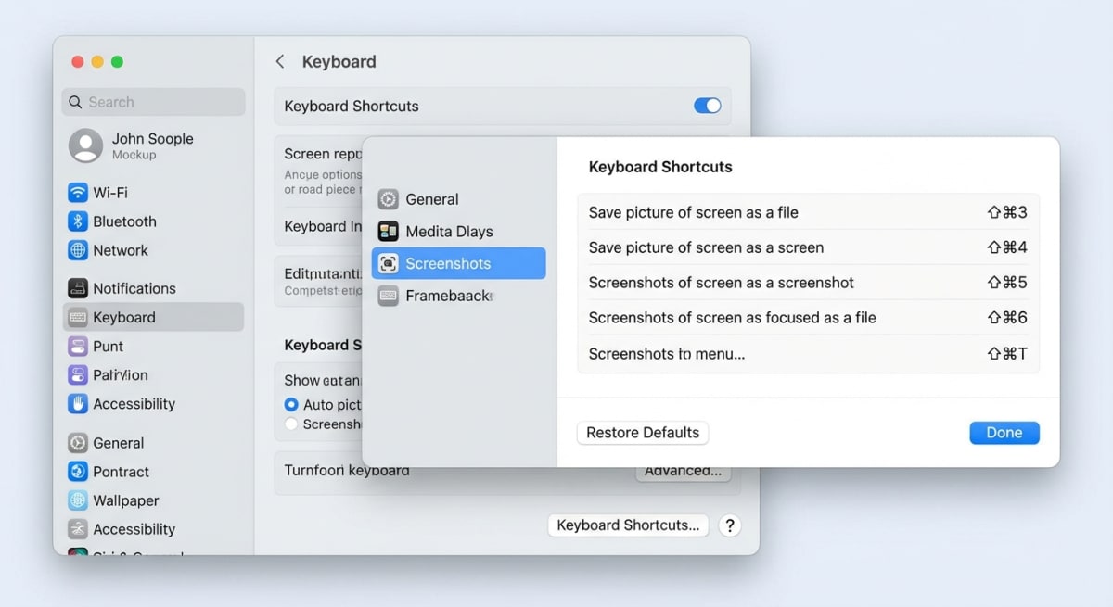1113x607 pixels.
Task: Click the back chevron next to Keyboard
Action: pos(280,60)
